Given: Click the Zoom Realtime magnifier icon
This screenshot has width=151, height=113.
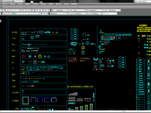Looking at the screenshot, I should (x=23, y=10).
